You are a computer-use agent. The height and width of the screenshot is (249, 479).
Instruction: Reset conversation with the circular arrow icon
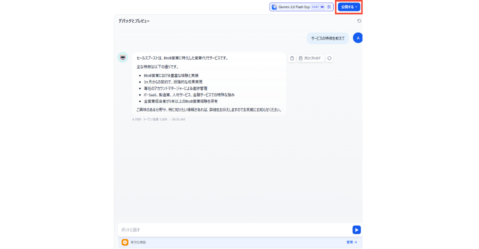[x=359, y=21]
